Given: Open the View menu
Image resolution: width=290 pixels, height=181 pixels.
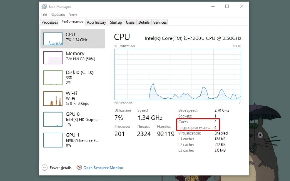Looking at the screenshot, I should click(x=73, y=14).
